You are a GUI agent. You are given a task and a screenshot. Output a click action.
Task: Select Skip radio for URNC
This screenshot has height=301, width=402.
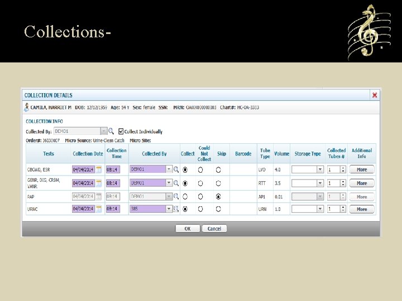[x=218, y=209]
